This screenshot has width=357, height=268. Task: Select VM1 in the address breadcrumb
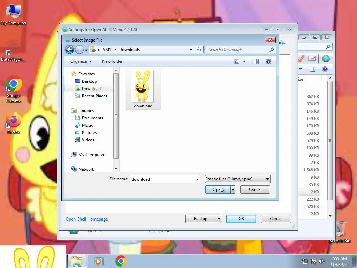pyautogui.click(x=107, y=50)
